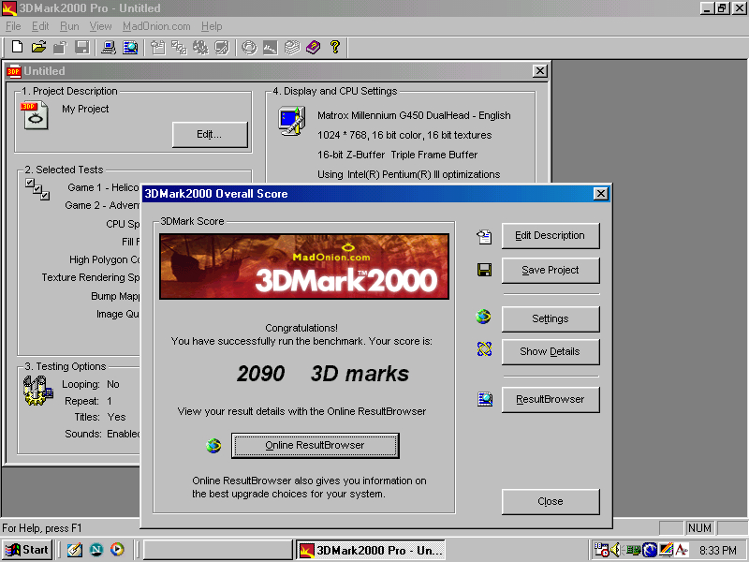This screenshot has height=562, width=749.
Task: Click the computer monitor toolbar icon
Action: [x=109, y=47]
